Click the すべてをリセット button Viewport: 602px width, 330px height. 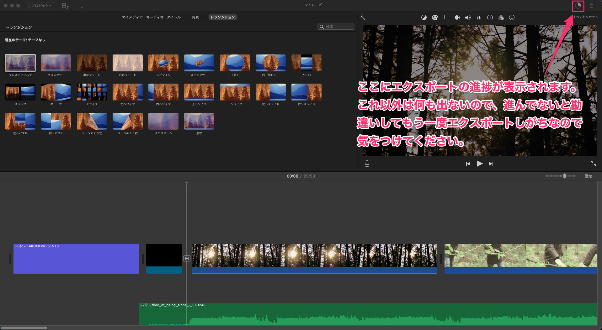(585, 17)
